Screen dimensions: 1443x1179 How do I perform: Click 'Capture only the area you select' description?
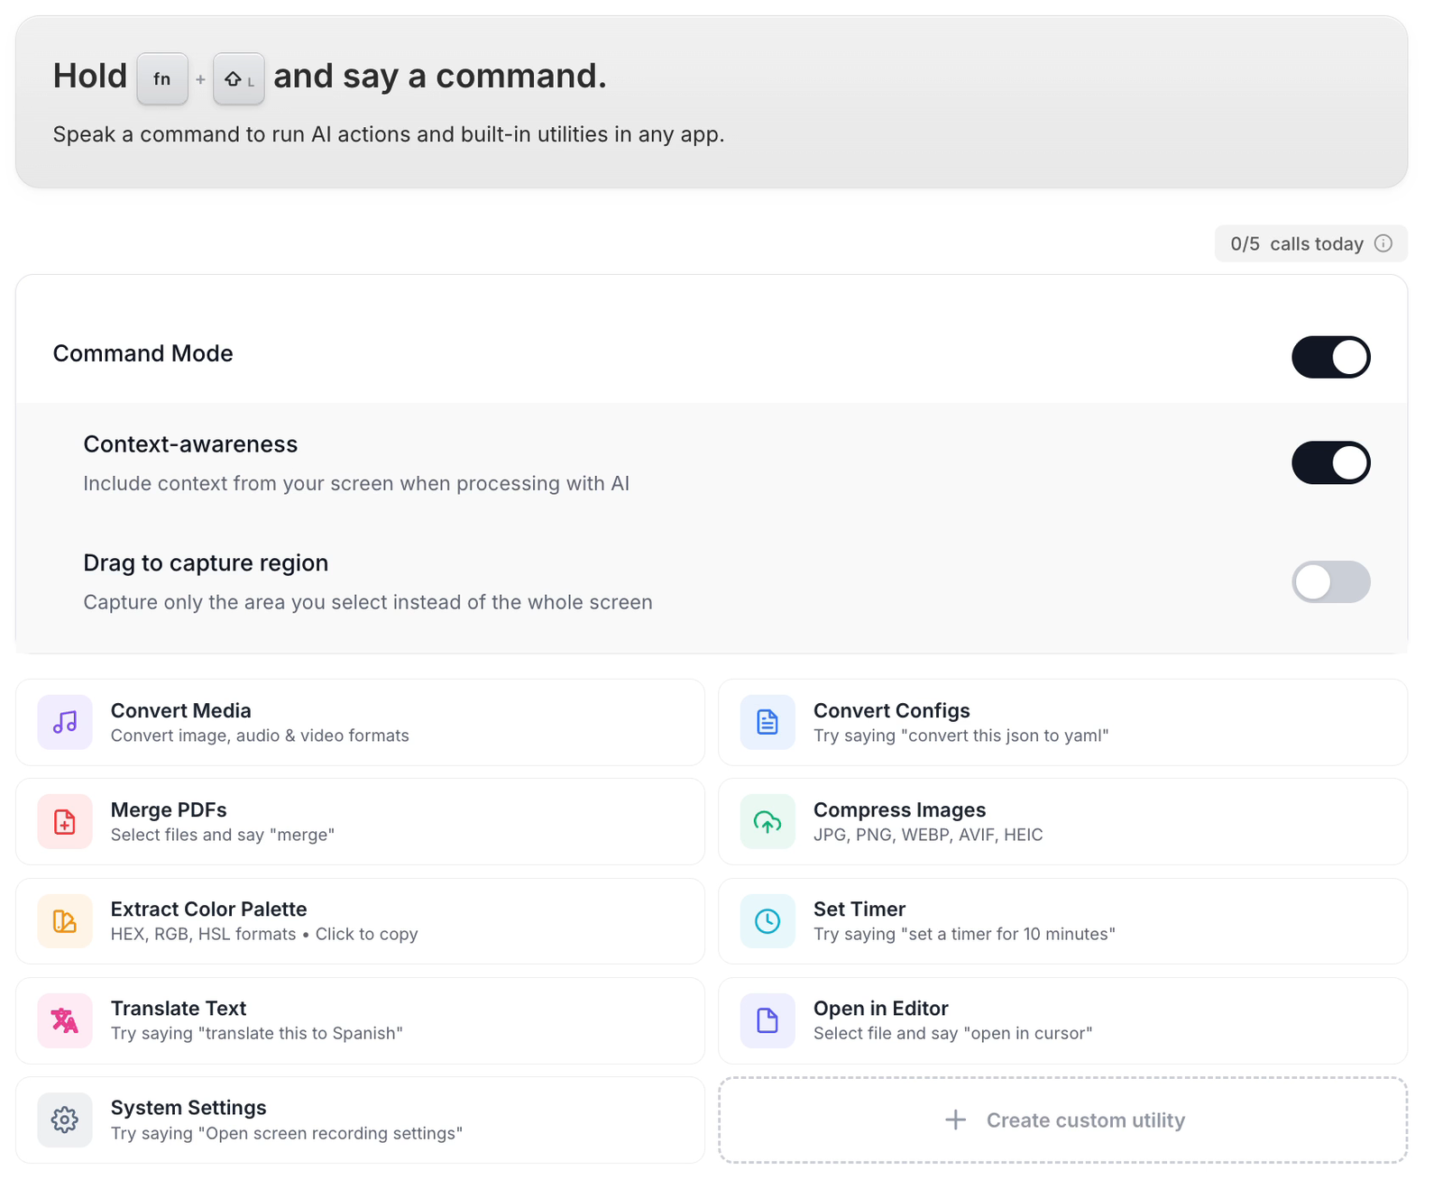coord(368,602)
